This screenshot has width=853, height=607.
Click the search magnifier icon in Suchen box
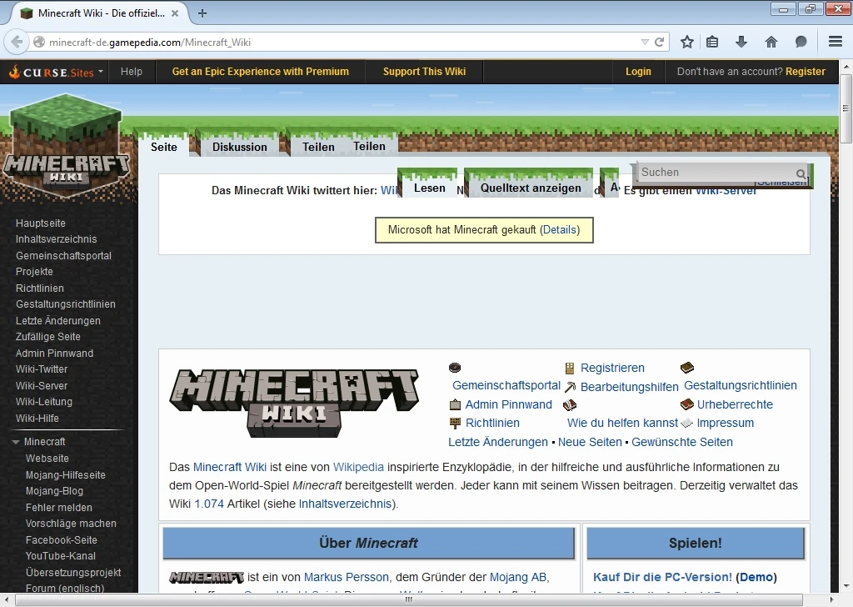coord(801,173)
